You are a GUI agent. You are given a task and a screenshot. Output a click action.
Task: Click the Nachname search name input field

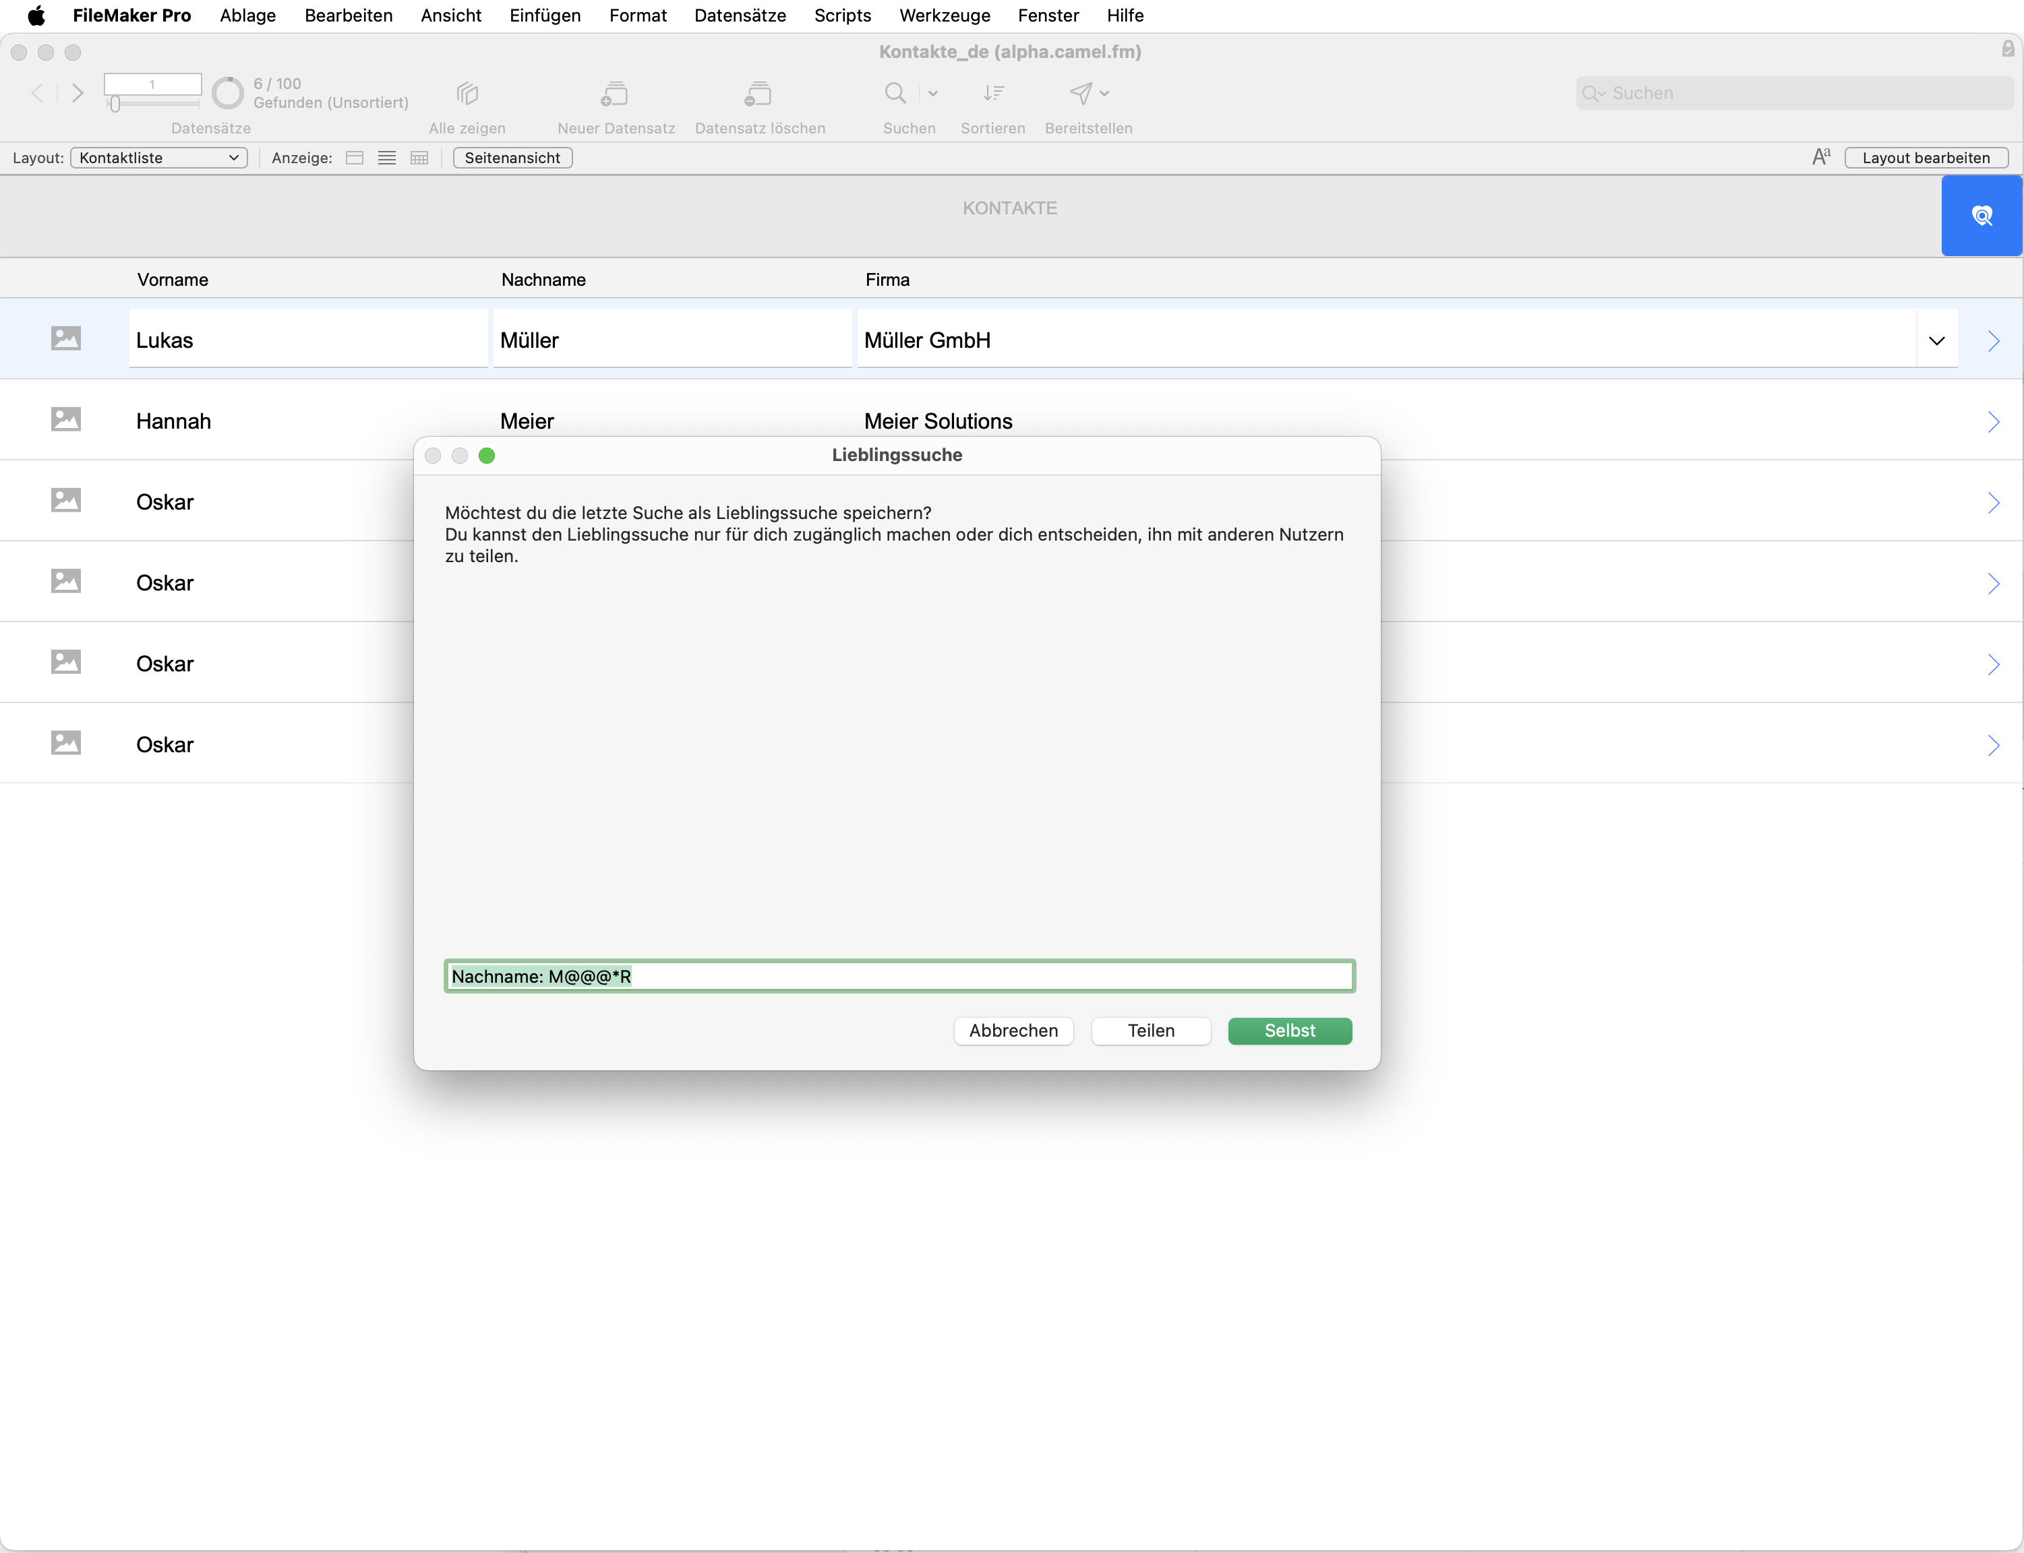coord(899,976)
